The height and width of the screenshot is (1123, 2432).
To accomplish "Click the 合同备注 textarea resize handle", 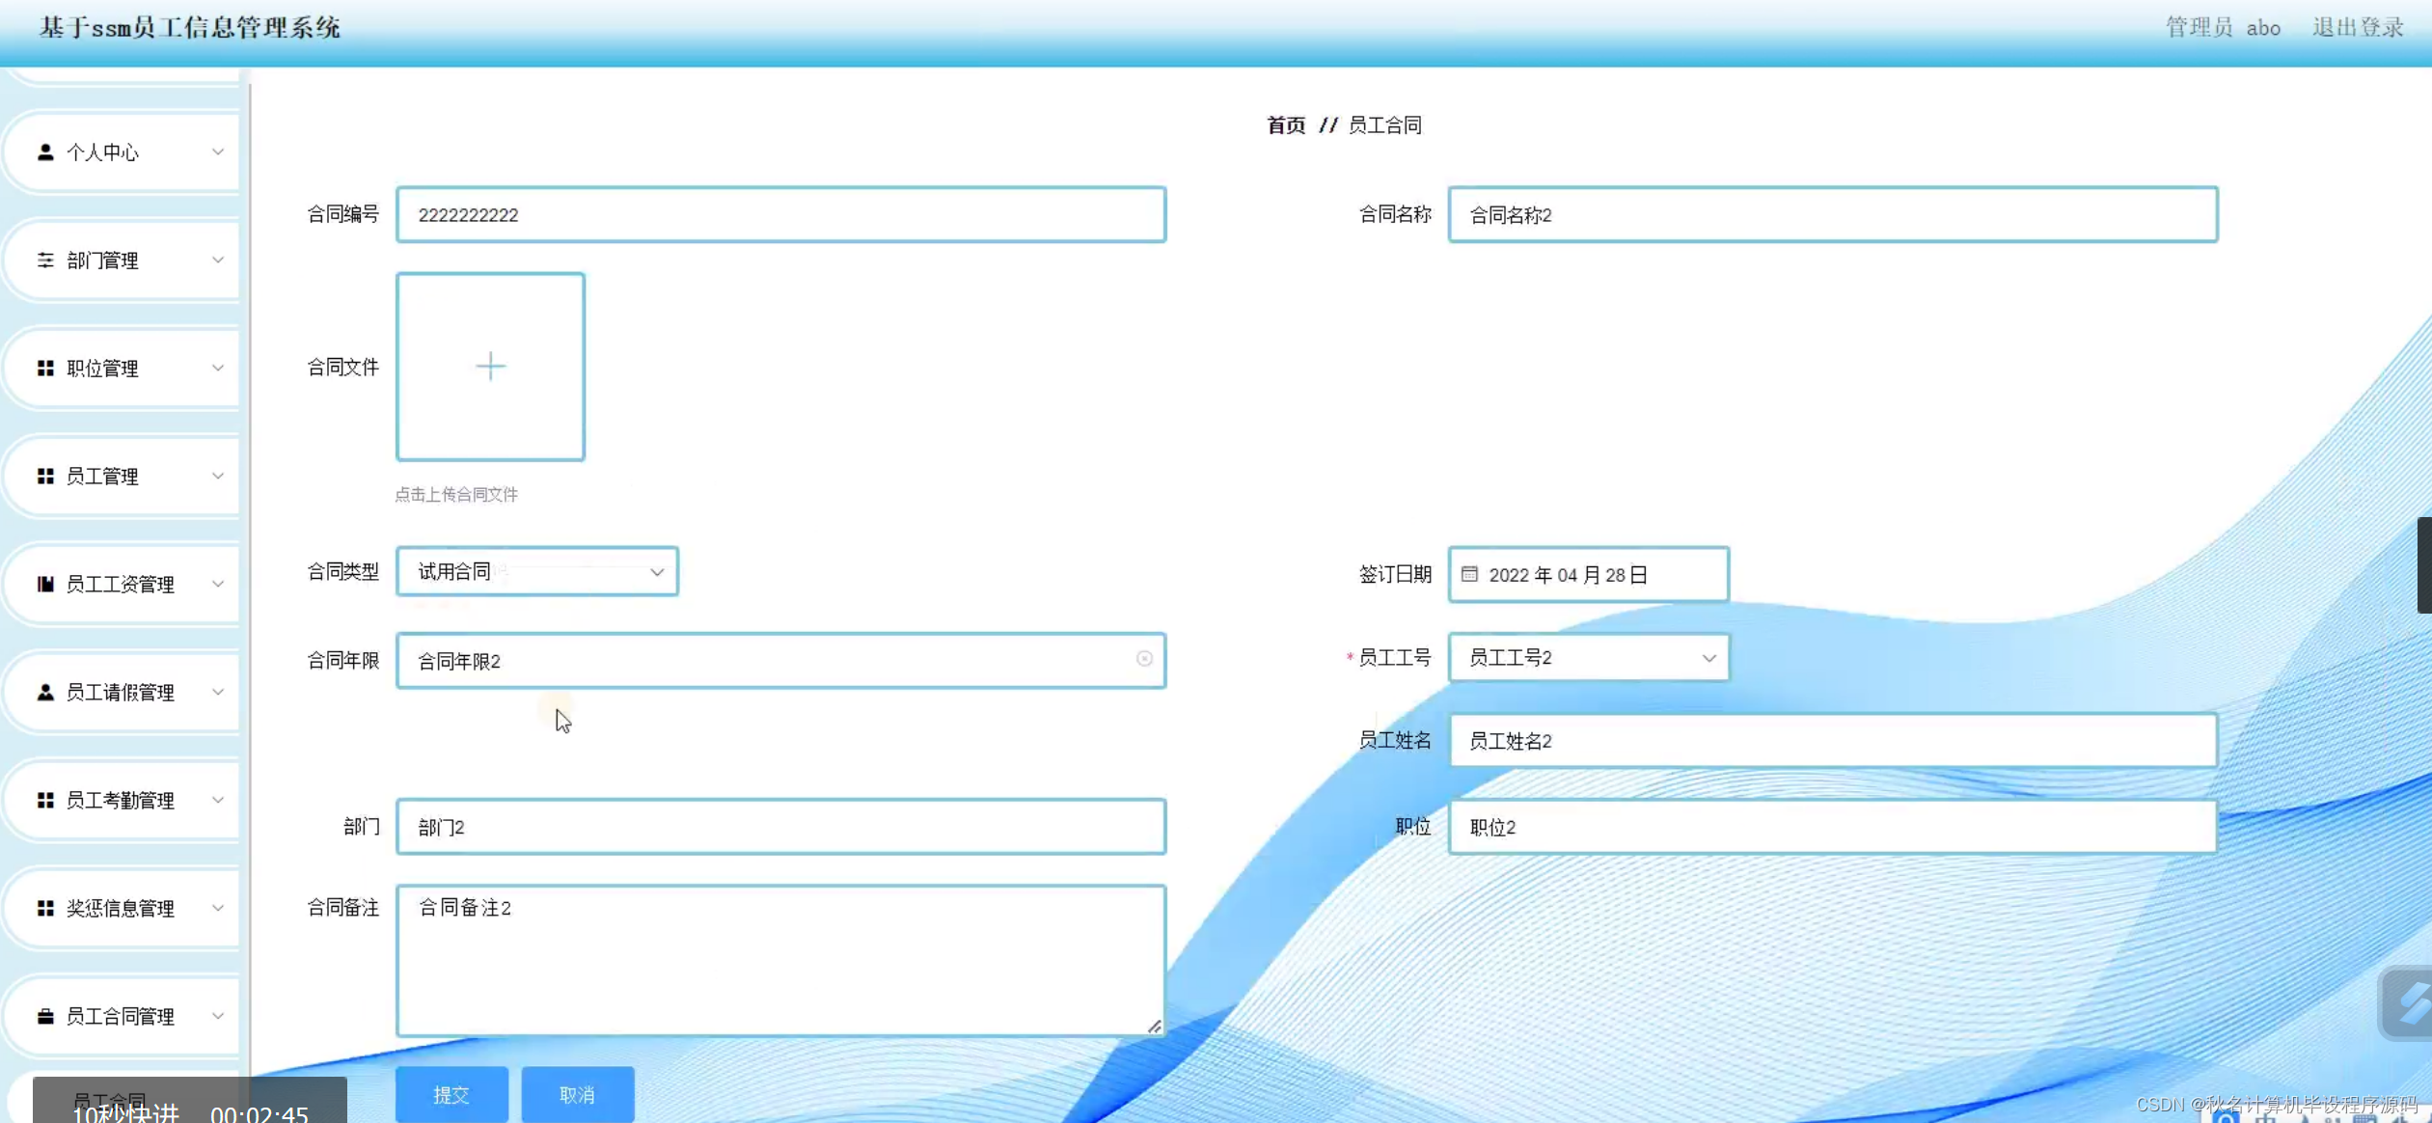I will pos(1155,1027).
